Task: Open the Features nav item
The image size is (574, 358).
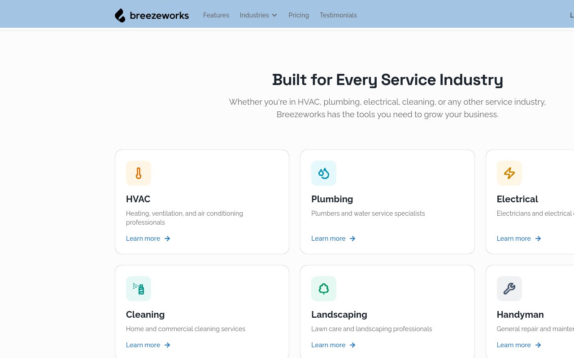Action: (216, 15)
